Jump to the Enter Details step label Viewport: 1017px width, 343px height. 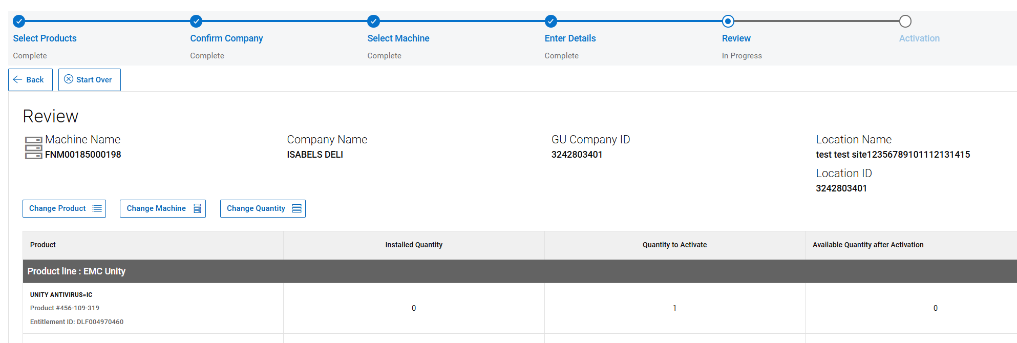[570, 38]
